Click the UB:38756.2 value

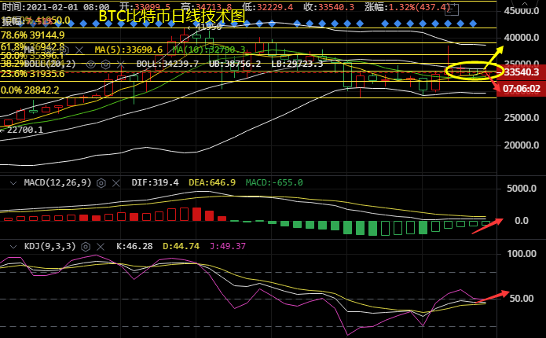235,64
